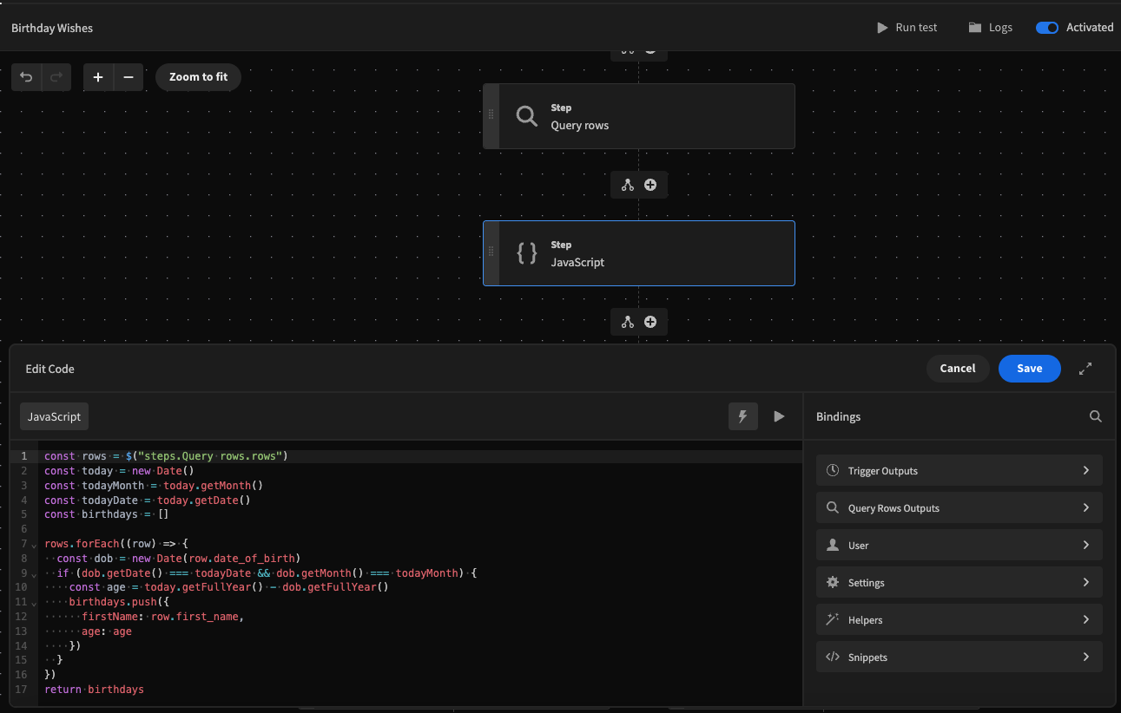Expand Trigger Outputs bindings

pyautogui.click(x=959, y=470)
